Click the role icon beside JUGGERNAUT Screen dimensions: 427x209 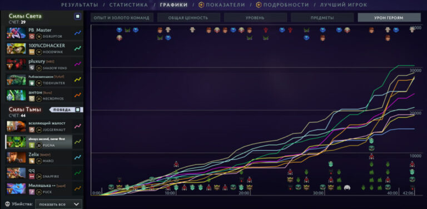coord(32,130)
